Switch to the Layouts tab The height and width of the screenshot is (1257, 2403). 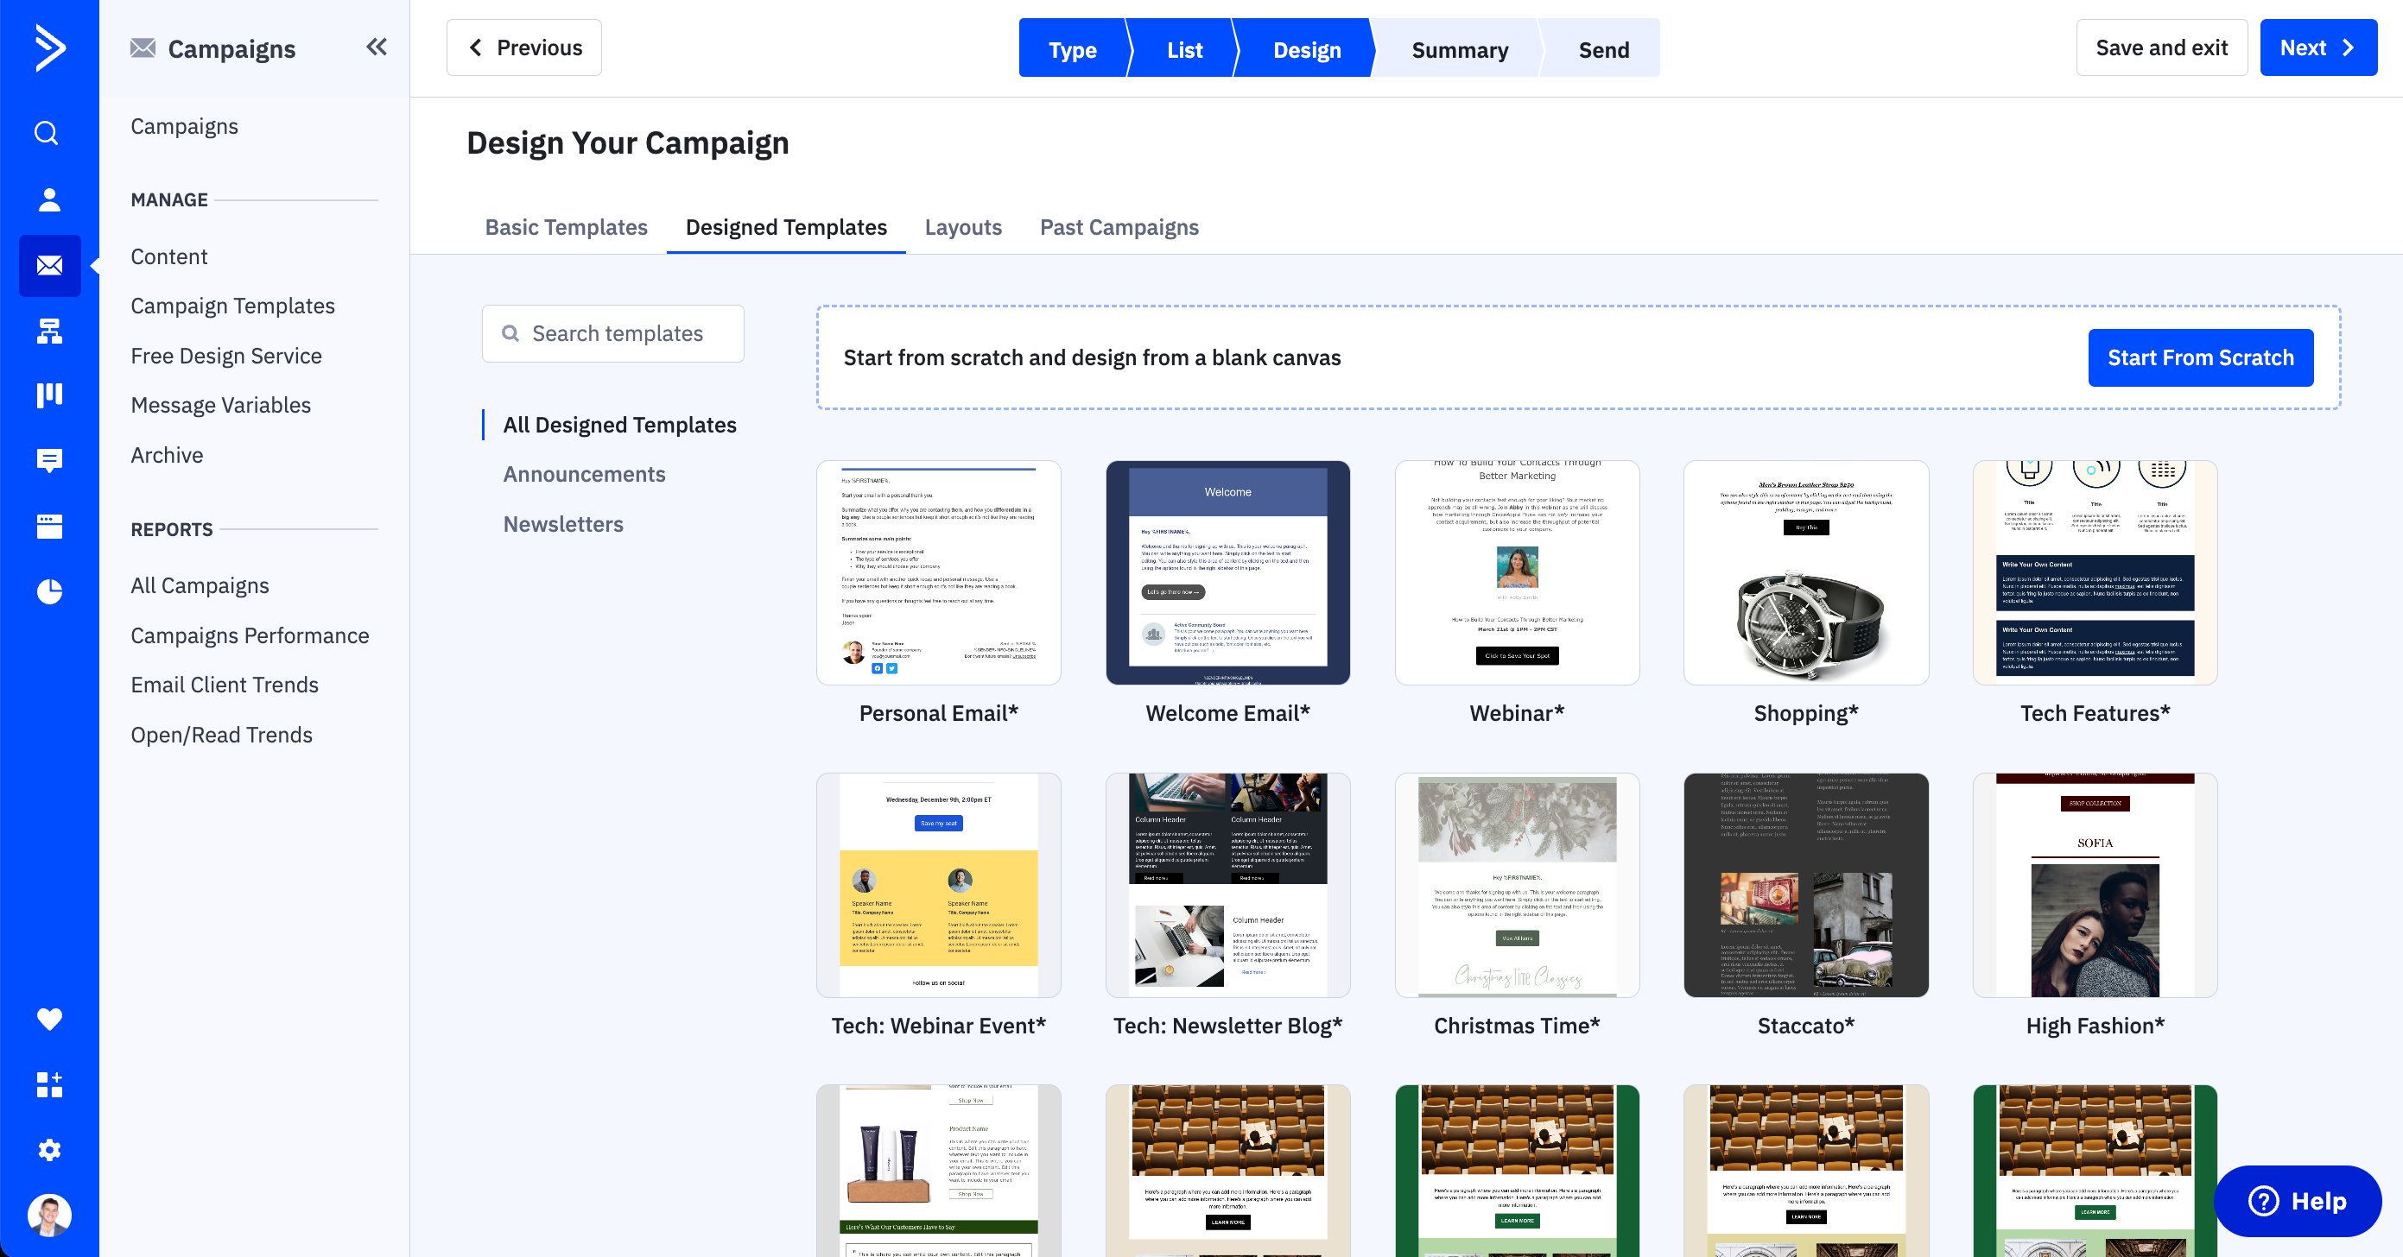[x=963, y=226]
